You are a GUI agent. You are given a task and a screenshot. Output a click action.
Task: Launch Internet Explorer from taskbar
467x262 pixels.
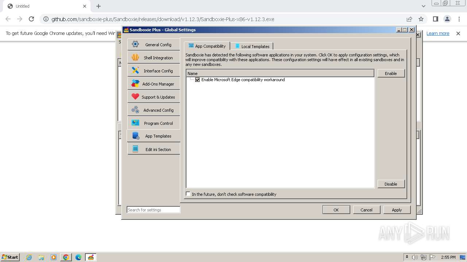click(x=29, y=257)
